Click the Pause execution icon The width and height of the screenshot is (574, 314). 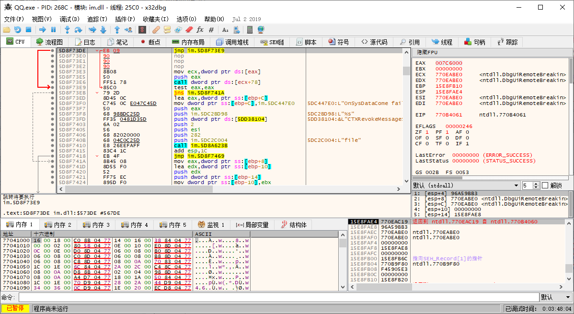point(53,30)
